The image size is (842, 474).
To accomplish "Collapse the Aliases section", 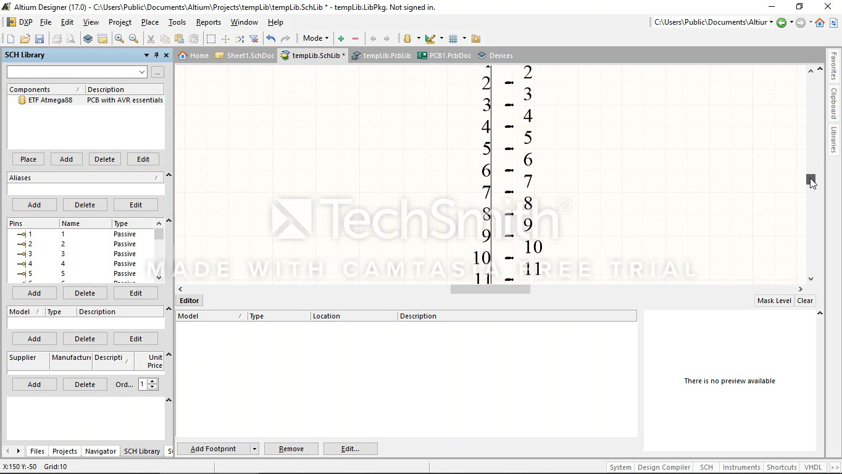I will coord(169,175).
